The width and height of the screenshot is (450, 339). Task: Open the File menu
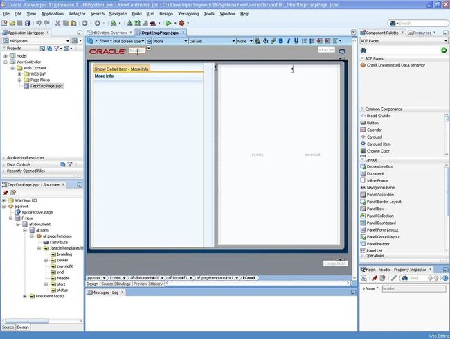click(x=6, y=13)
